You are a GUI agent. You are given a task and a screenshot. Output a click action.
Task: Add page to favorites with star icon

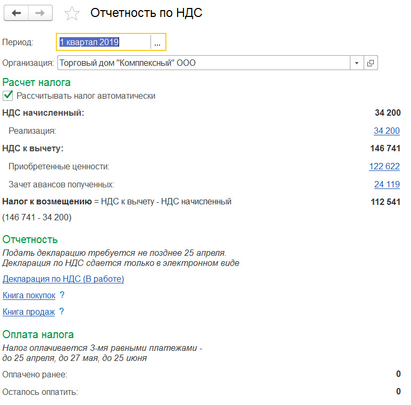71,14
